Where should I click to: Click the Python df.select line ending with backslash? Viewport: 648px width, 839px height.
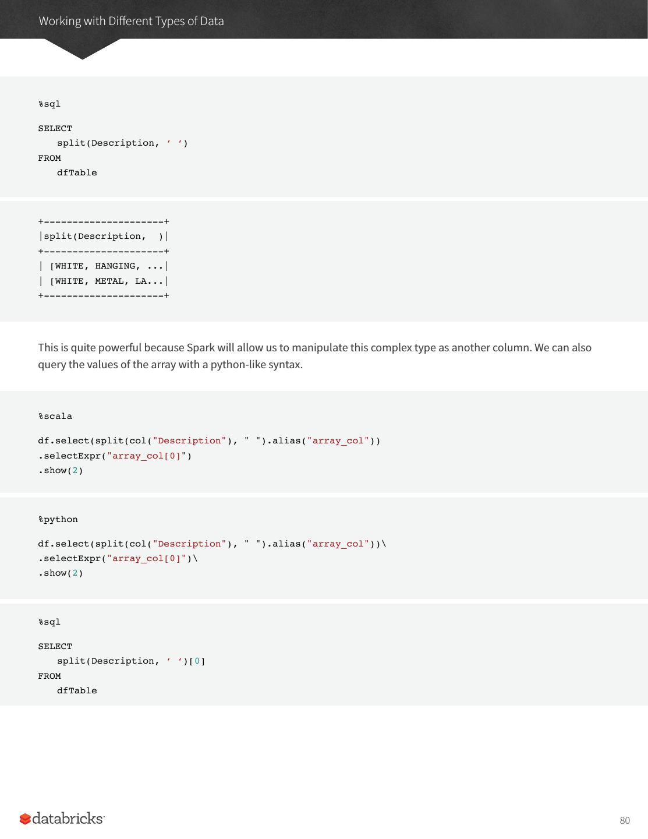point(212,544)
